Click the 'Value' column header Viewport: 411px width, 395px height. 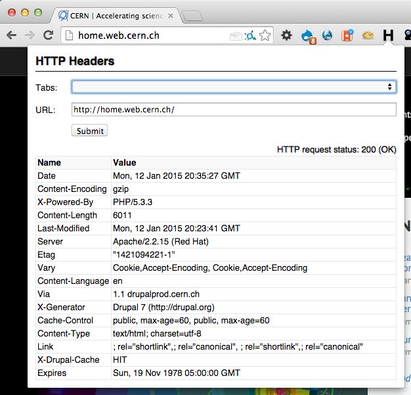tap(125, 162)
